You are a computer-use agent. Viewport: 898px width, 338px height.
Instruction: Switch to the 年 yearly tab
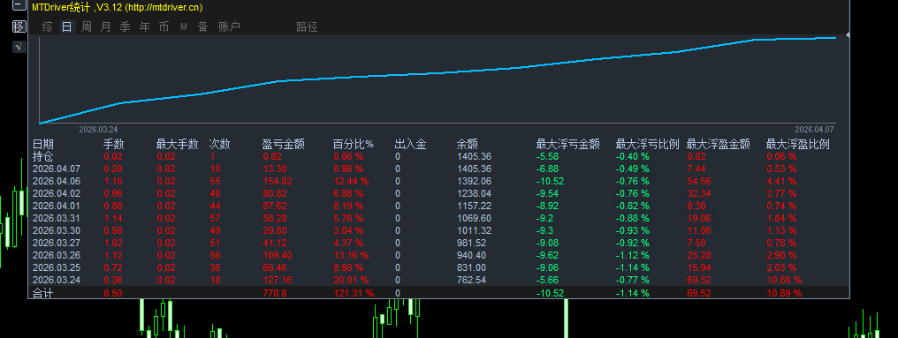[145, 26]
